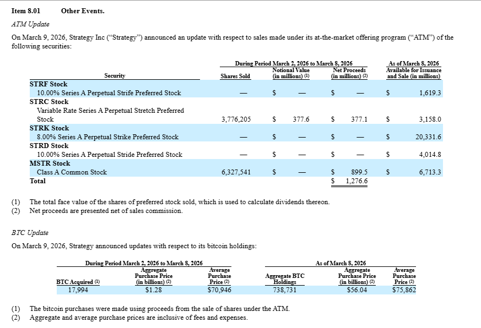Select the "STRF Stock" row label
This screenshot has height=328, width=481.
[48, 84]
